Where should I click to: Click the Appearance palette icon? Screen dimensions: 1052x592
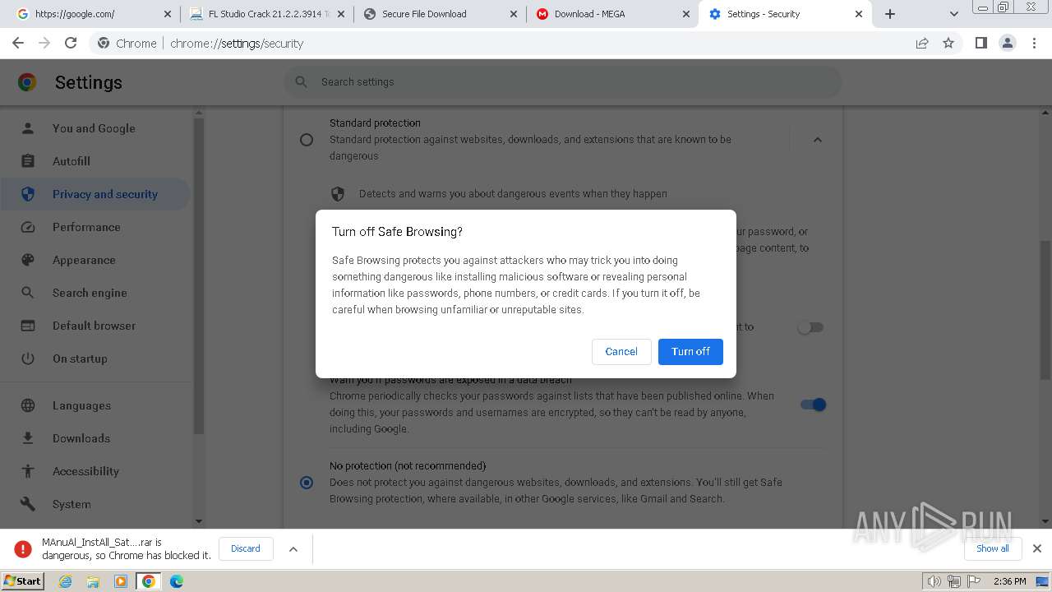coord(28,260)
